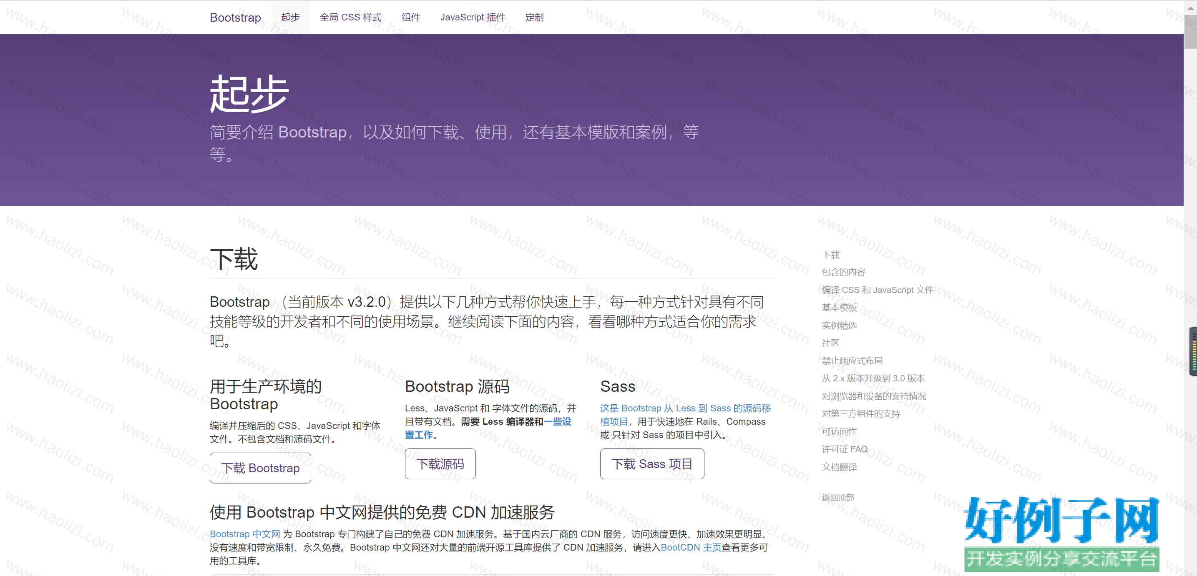
Task: Click the scrollbar up arrow
Action: pyautogui.click(x=1190, y=8)
